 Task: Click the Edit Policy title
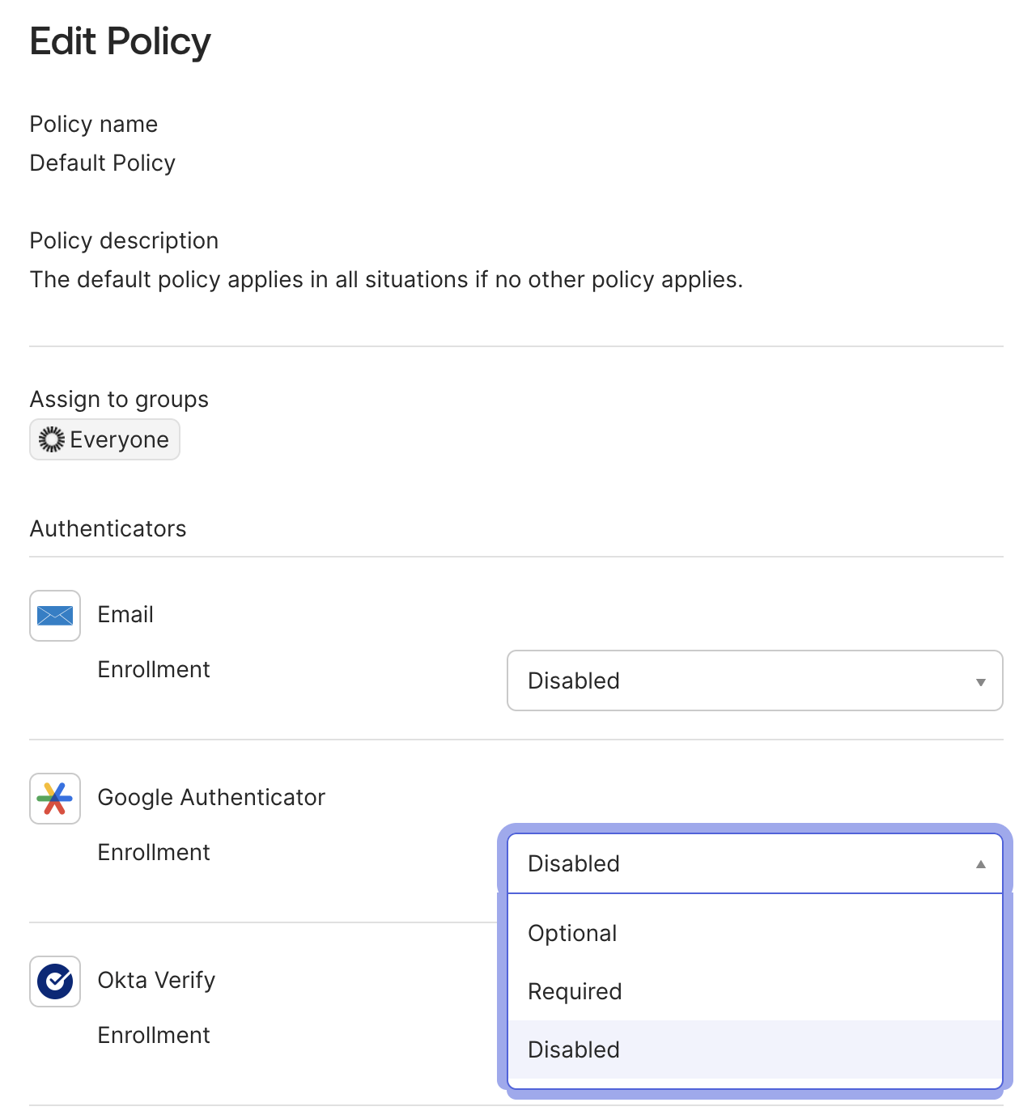click(x=120, y=40)
